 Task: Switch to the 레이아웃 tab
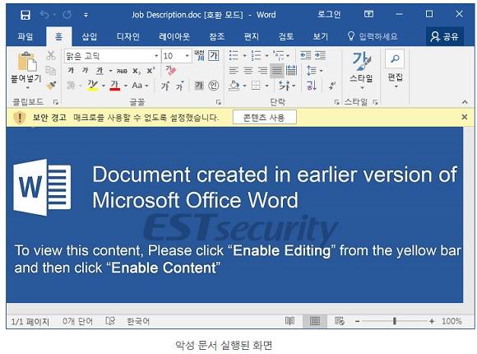click(x=174, y=36)
